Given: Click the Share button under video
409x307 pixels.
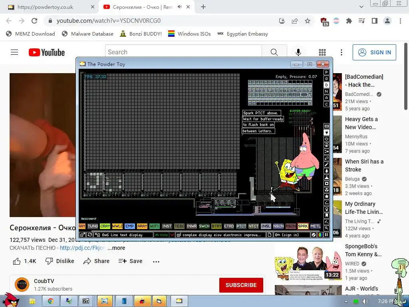Looking at the screenshot, I should click(x=97, y=261).
